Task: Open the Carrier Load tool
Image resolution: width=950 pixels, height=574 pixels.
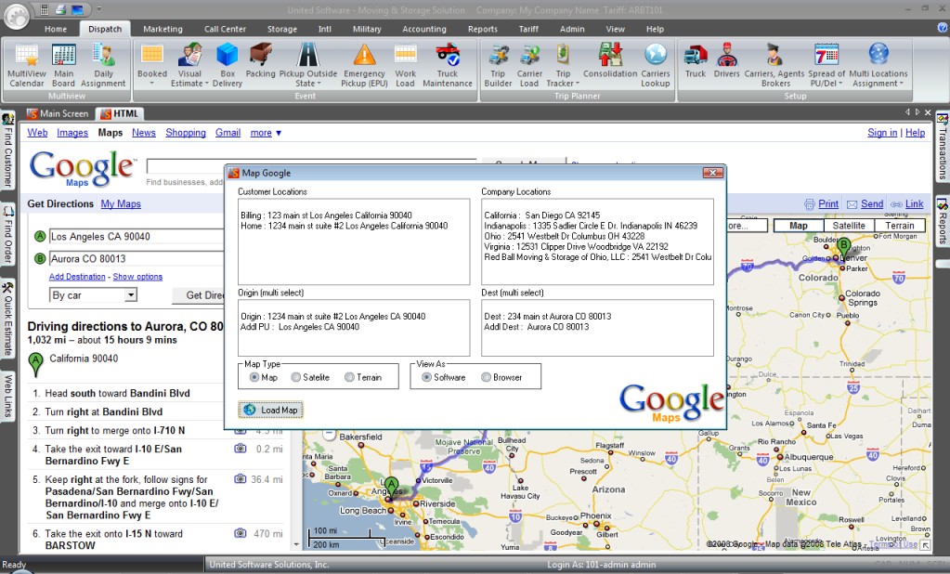Action: point(529,66)
